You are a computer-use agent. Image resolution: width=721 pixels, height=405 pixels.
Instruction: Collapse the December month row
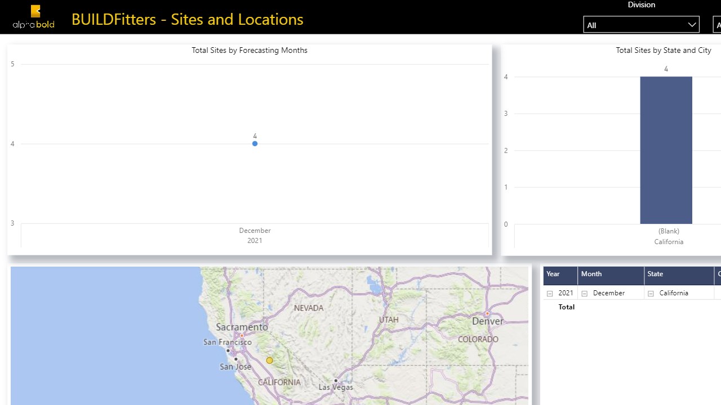tap(584, 294)
